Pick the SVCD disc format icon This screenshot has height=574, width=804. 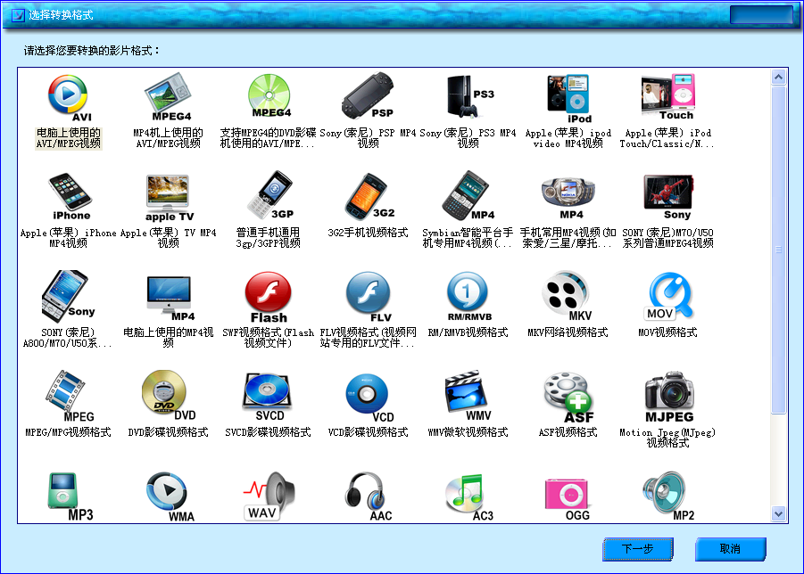pos(267,397)
